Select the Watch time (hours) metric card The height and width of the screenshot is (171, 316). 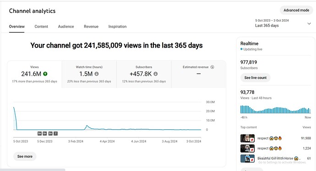point(89,74)
